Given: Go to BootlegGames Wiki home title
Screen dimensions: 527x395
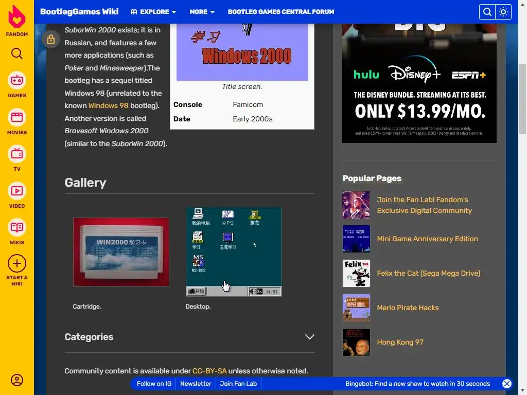Looking at the screenshot, I should [x=79, y=12].
